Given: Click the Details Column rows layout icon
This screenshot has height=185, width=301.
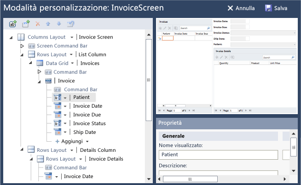Looking at the screenshot, I should 31,150.
